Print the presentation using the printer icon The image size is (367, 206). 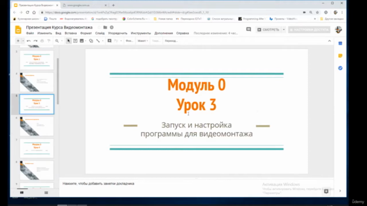click(x=42, y=41)
